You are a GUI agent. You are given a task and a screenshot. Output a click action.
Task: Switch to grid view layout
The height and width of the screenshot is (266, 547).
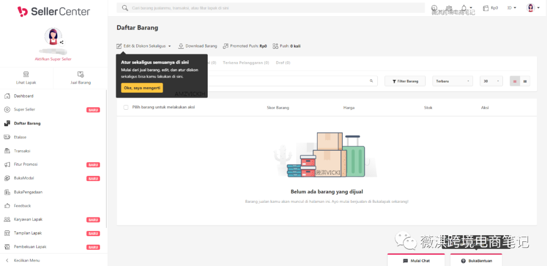pyautogui.click(x=525, y=81)
